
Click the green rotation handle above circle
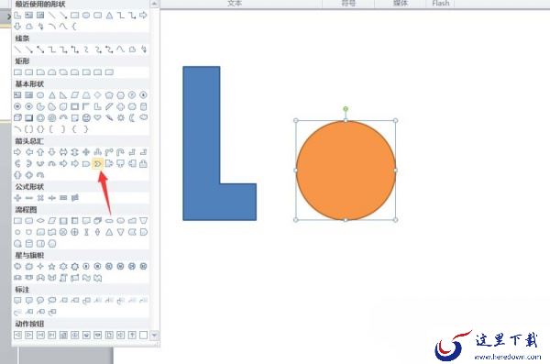[346, 109]
